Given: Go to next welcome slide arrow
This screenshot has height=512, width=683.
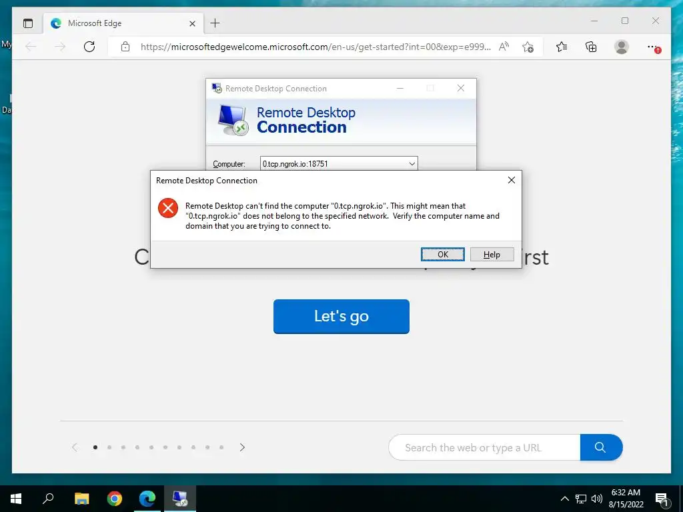Looking at the screenshot, I should 242,447.
